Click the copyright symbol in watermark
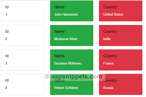 coord(47,76)
